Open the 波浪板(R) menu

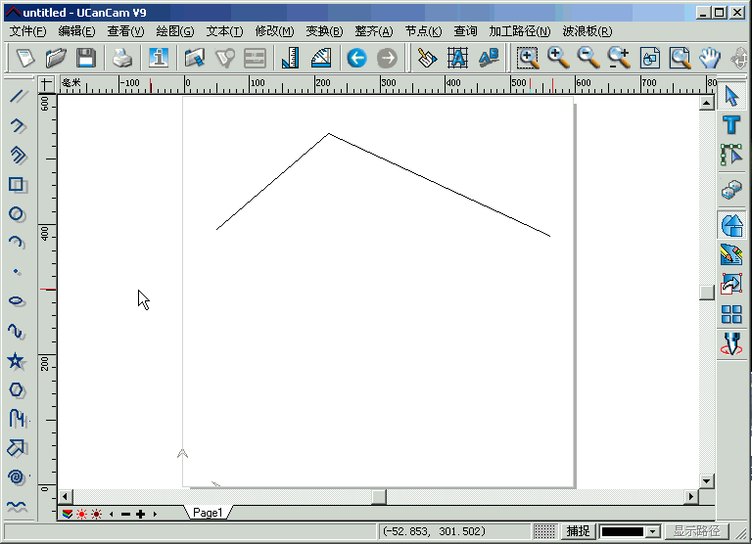point(587,31)
